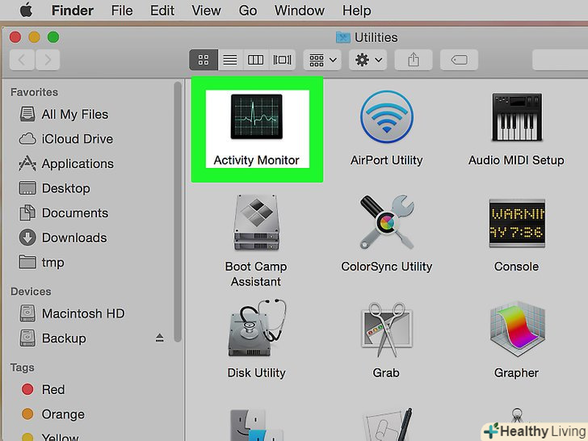Open the Activity Monitor app icon
The height and width of the screenshot is (441, 588).
[x=257, y=116]
